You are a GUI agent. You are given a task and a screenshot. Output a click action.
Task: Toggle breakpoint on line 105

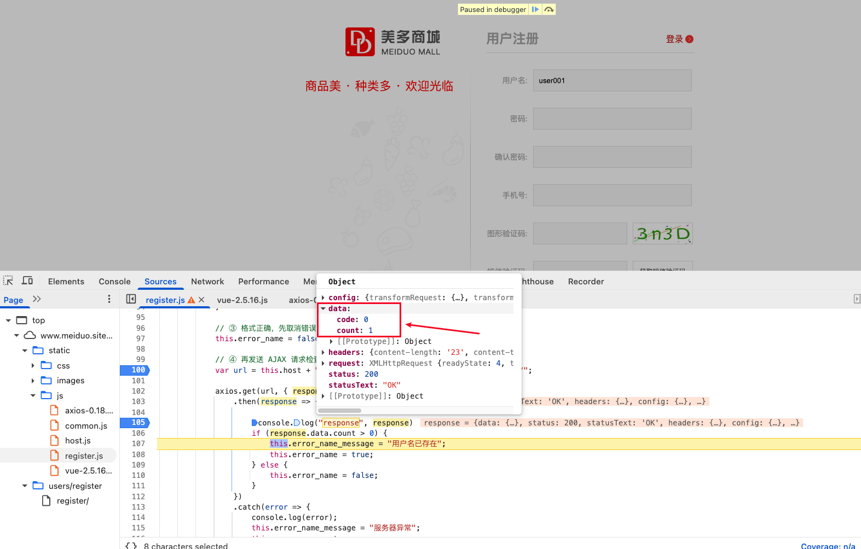pyautogui.click(x=138, y=423)
